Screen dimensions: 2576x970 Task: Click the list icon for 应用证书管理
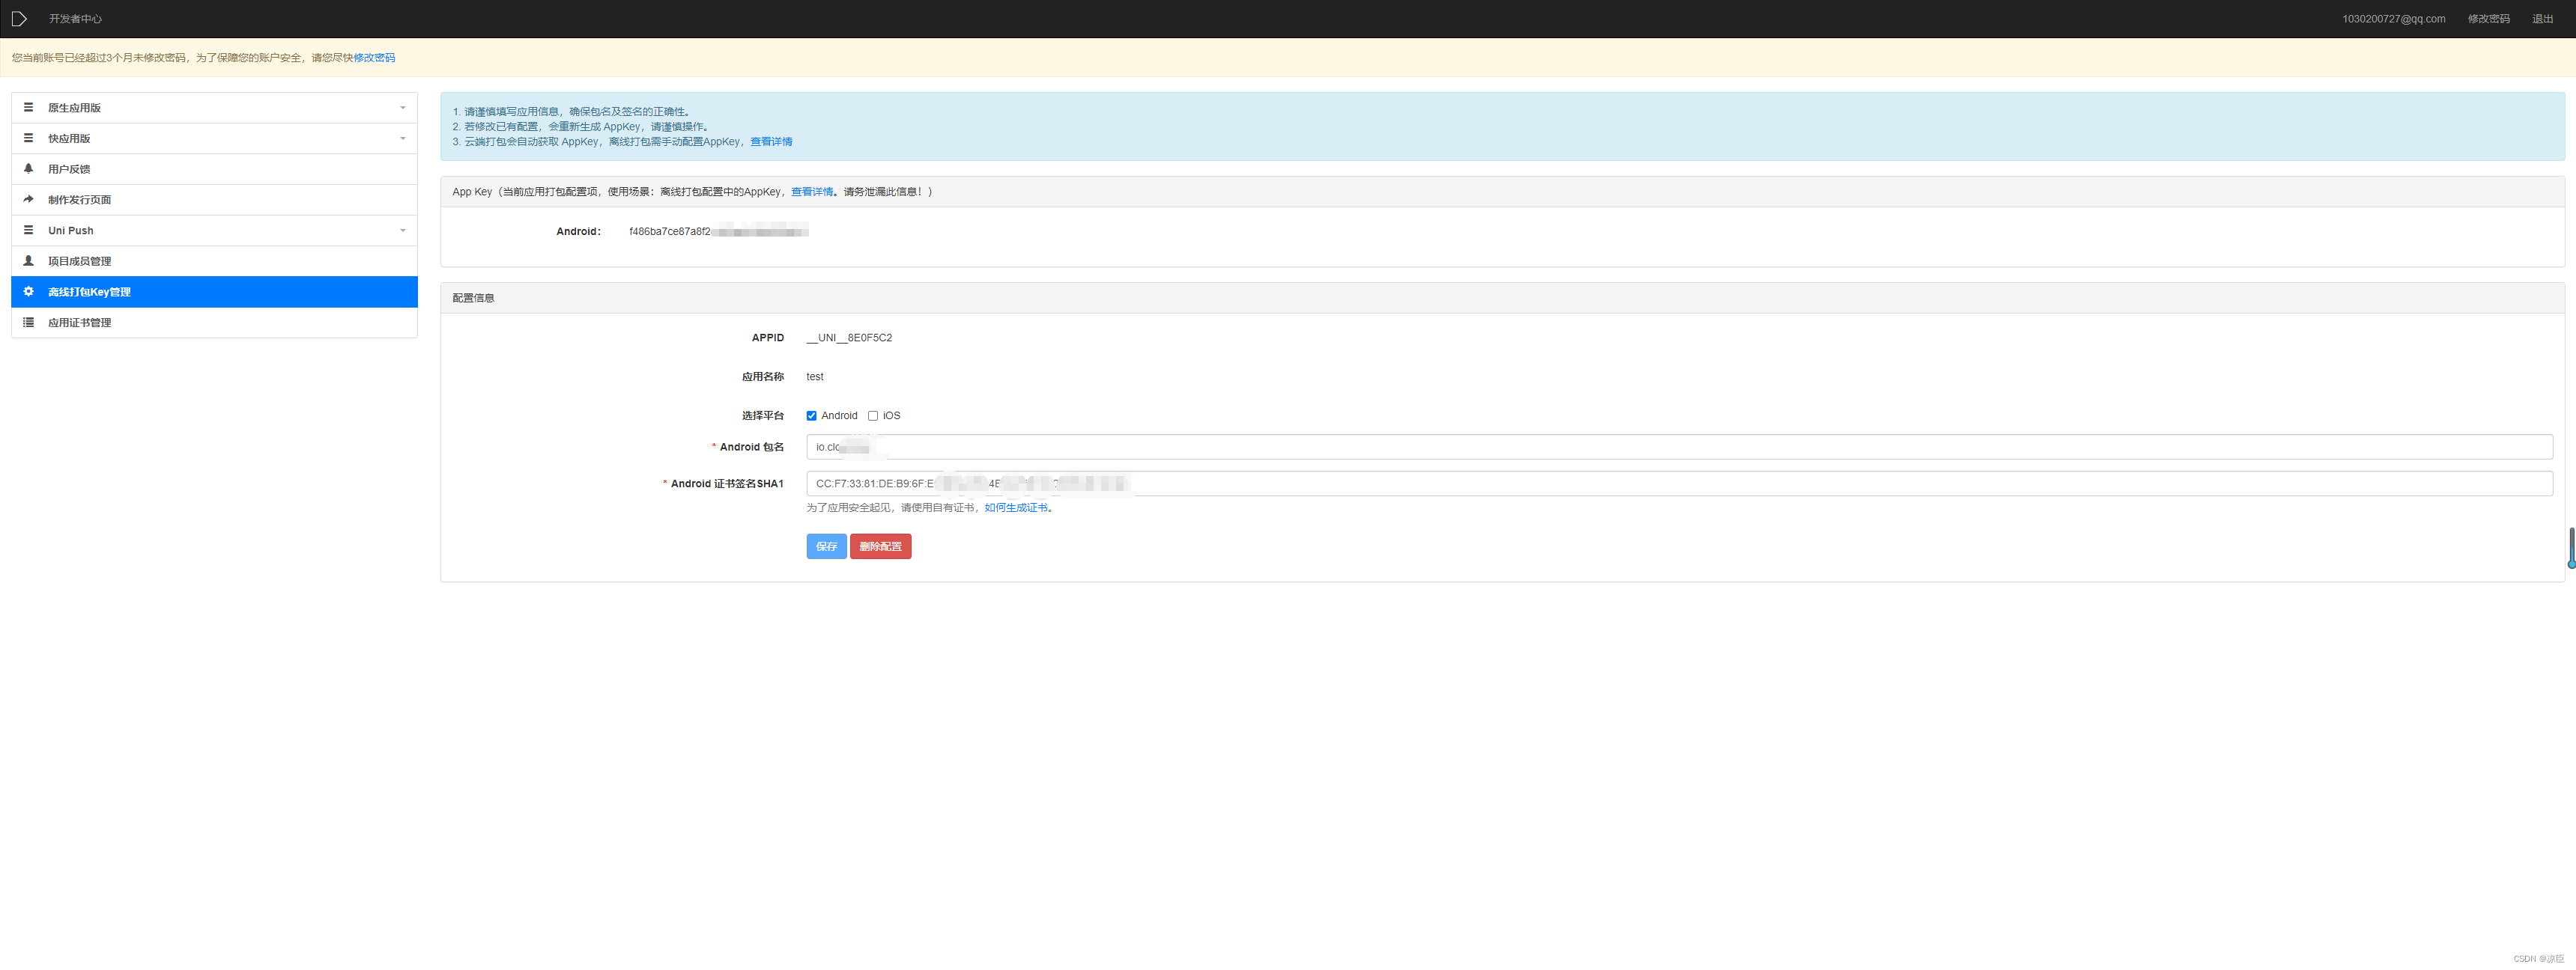coord(28,323)
